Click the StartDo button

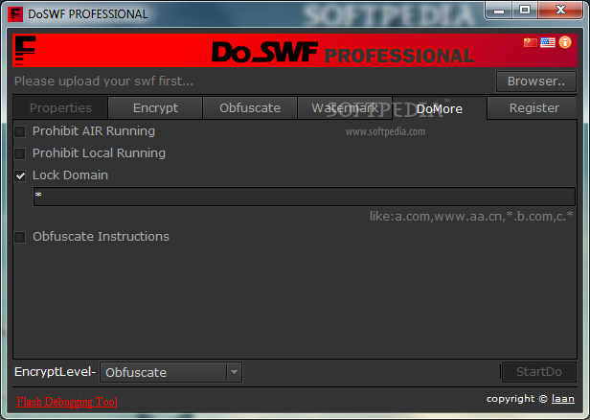(538, 372)
